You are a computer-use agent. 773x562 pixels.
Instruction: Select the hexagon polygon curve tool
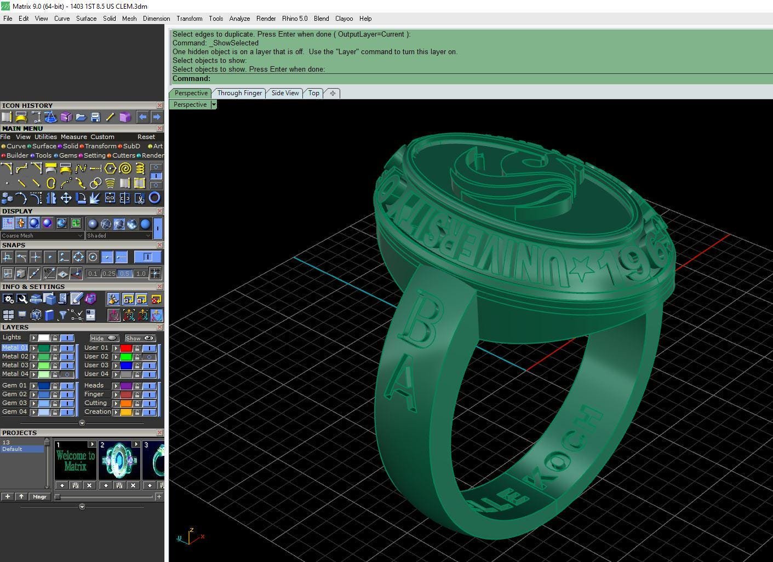click(x=110, y=169)
